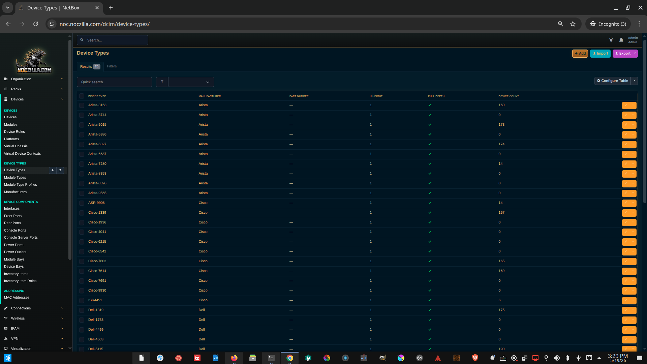Open the Brave browser from the taskbar
Screen dimensions: 647x364
click(x=475, y=358)
